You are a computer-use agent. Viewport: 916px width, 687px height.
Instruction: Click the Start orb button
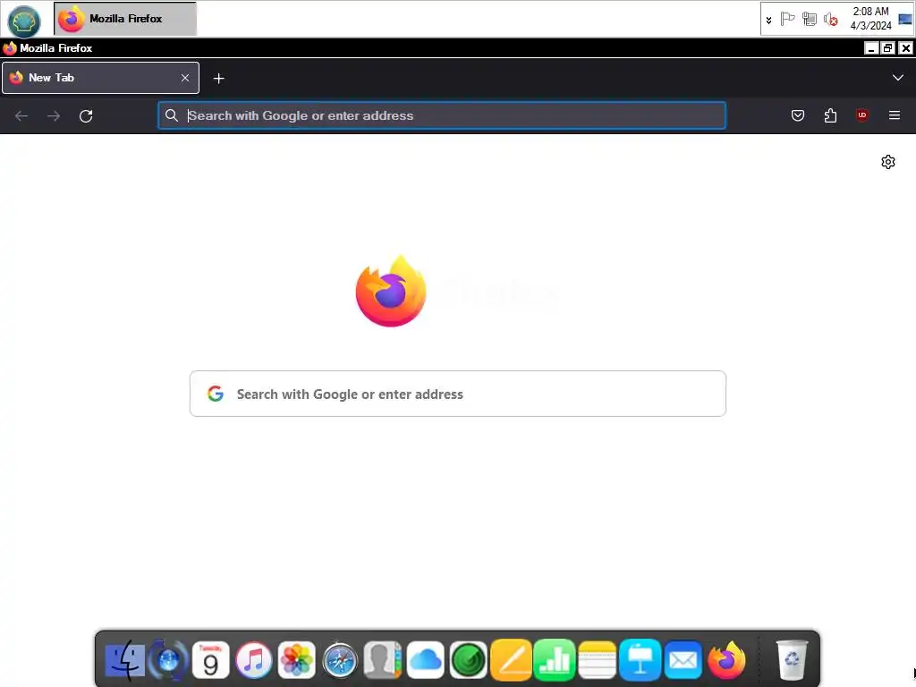click(24, 21)
